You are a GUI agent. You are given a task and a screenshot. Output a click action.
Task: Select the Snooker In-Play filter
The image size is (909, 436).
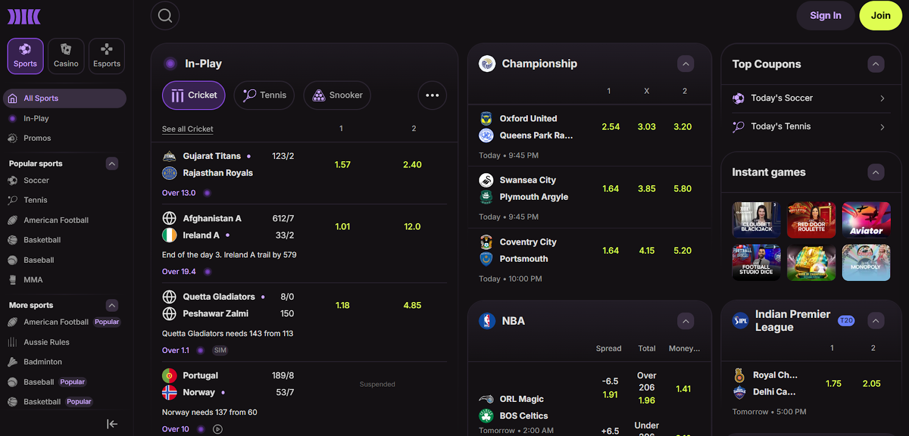[337, 95]
